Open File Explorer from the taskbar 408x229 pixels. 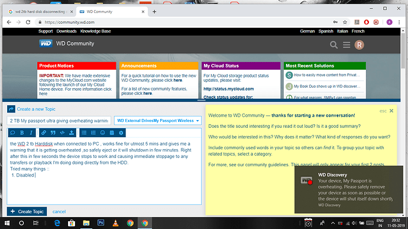(x=86, y=223)
